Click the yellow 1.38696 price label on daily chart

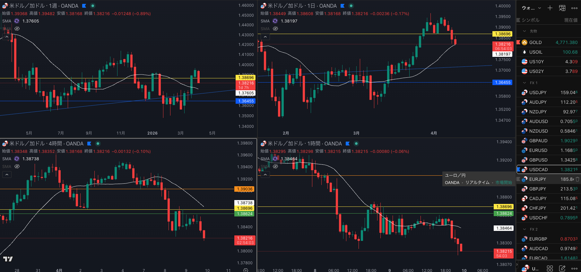pyautogui.click(x=503, y=34)
